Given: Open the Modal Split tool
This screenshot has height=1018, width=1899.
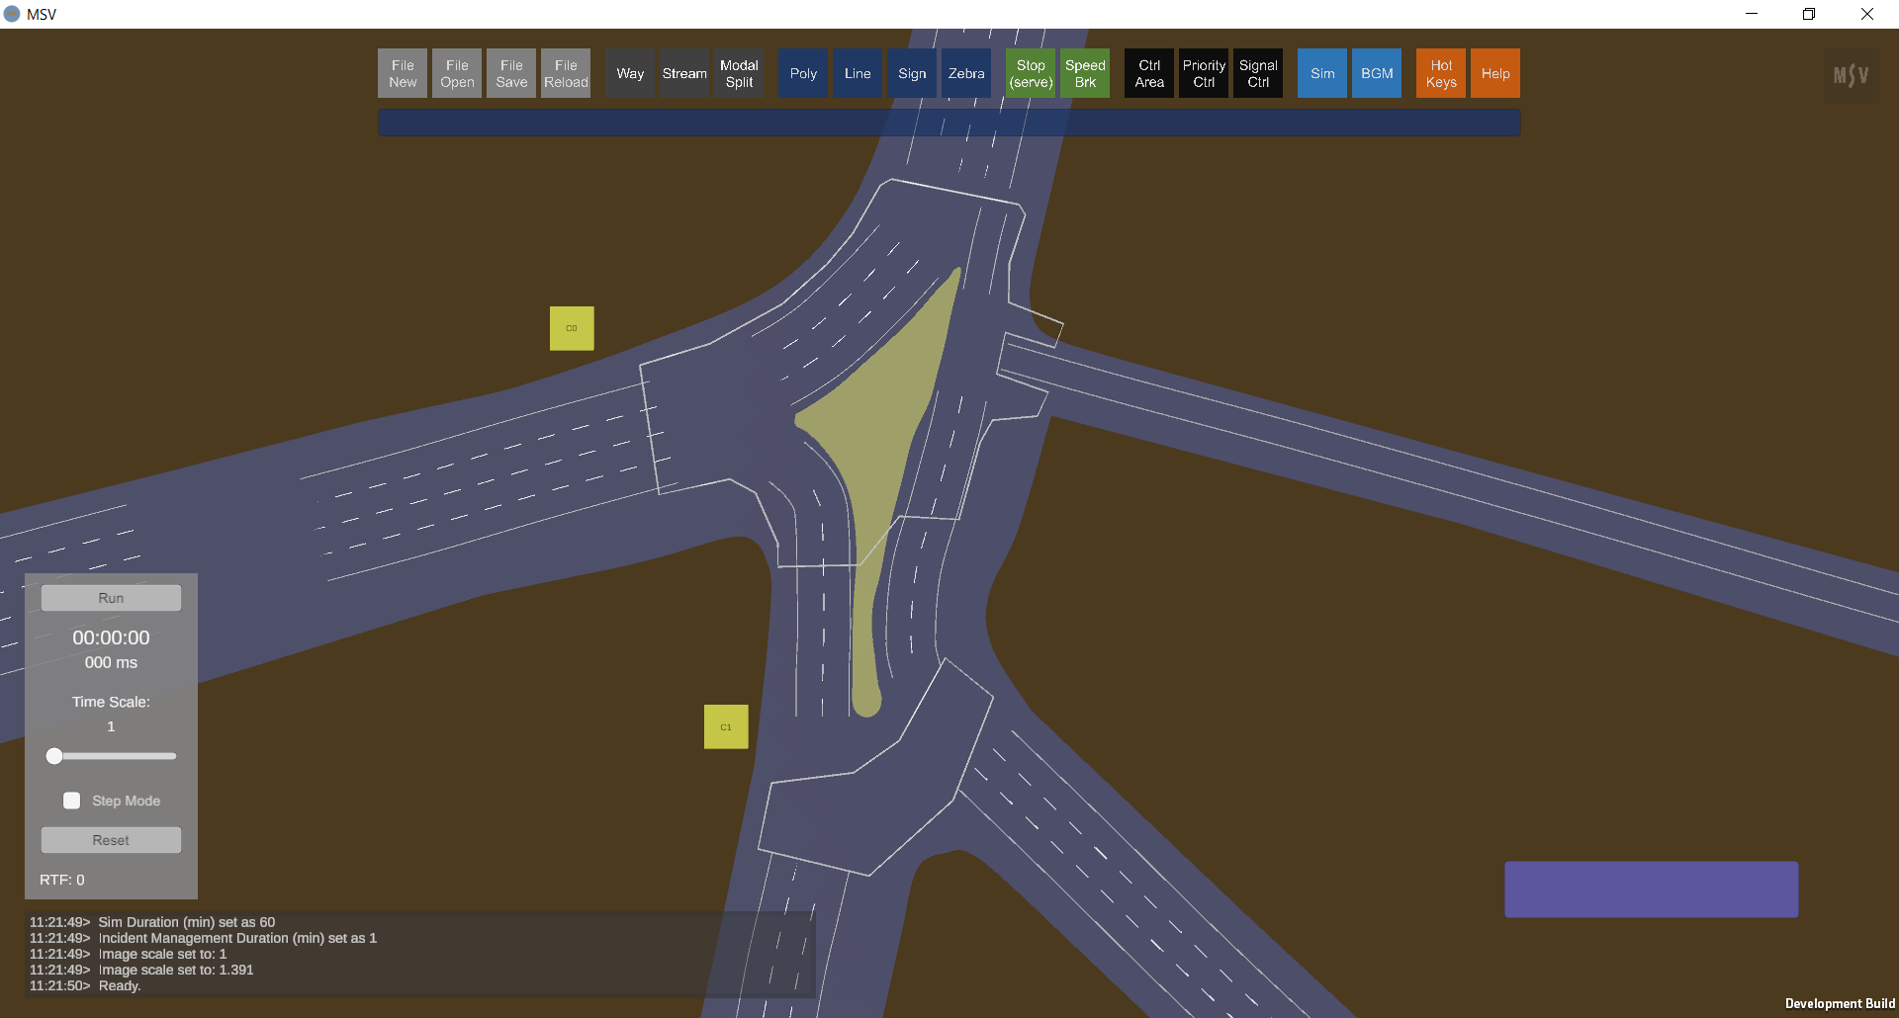Looking at the screenshot, I should pos(739,74).
